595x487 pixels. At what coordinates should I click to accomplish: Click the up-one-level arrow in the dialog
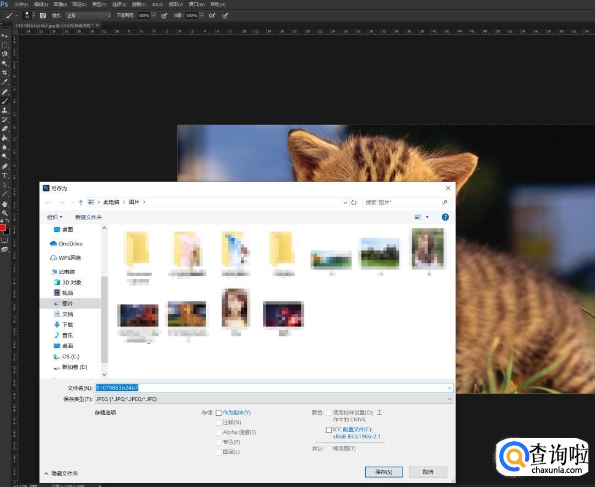point(81,202)
